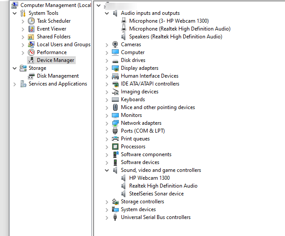Collapse the Audio inputs and outputs category
285x236 pixels.
[107, 13]
